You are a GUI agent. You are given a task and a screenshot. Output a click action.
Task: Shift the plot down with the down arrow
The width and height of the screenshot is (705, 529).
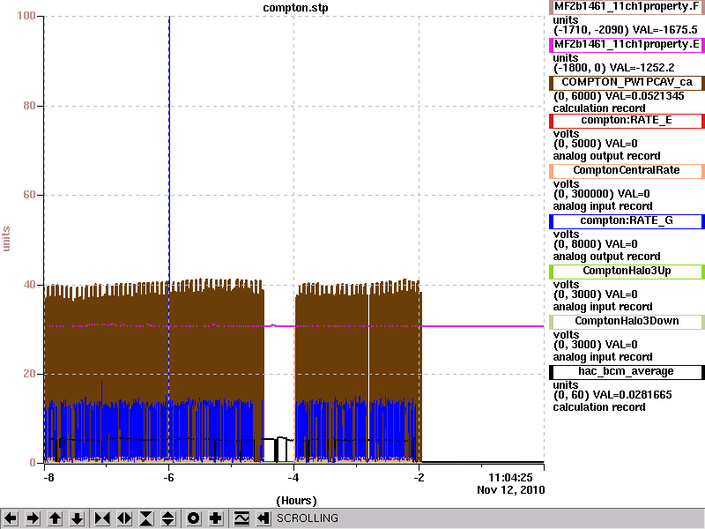[x=78, y=518]
